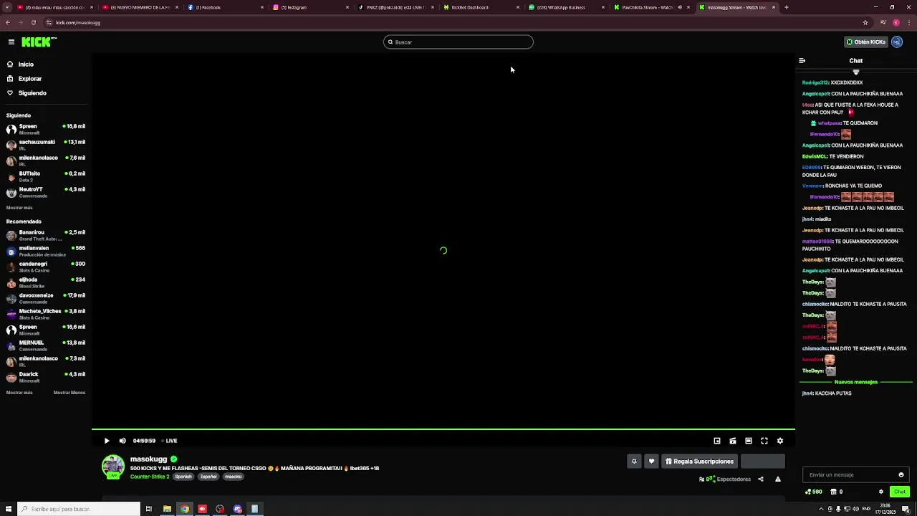The width and height of the screenshot is (917, 516).
Task: Open chat settings gear icon
Action: click(x=881, y=492)
